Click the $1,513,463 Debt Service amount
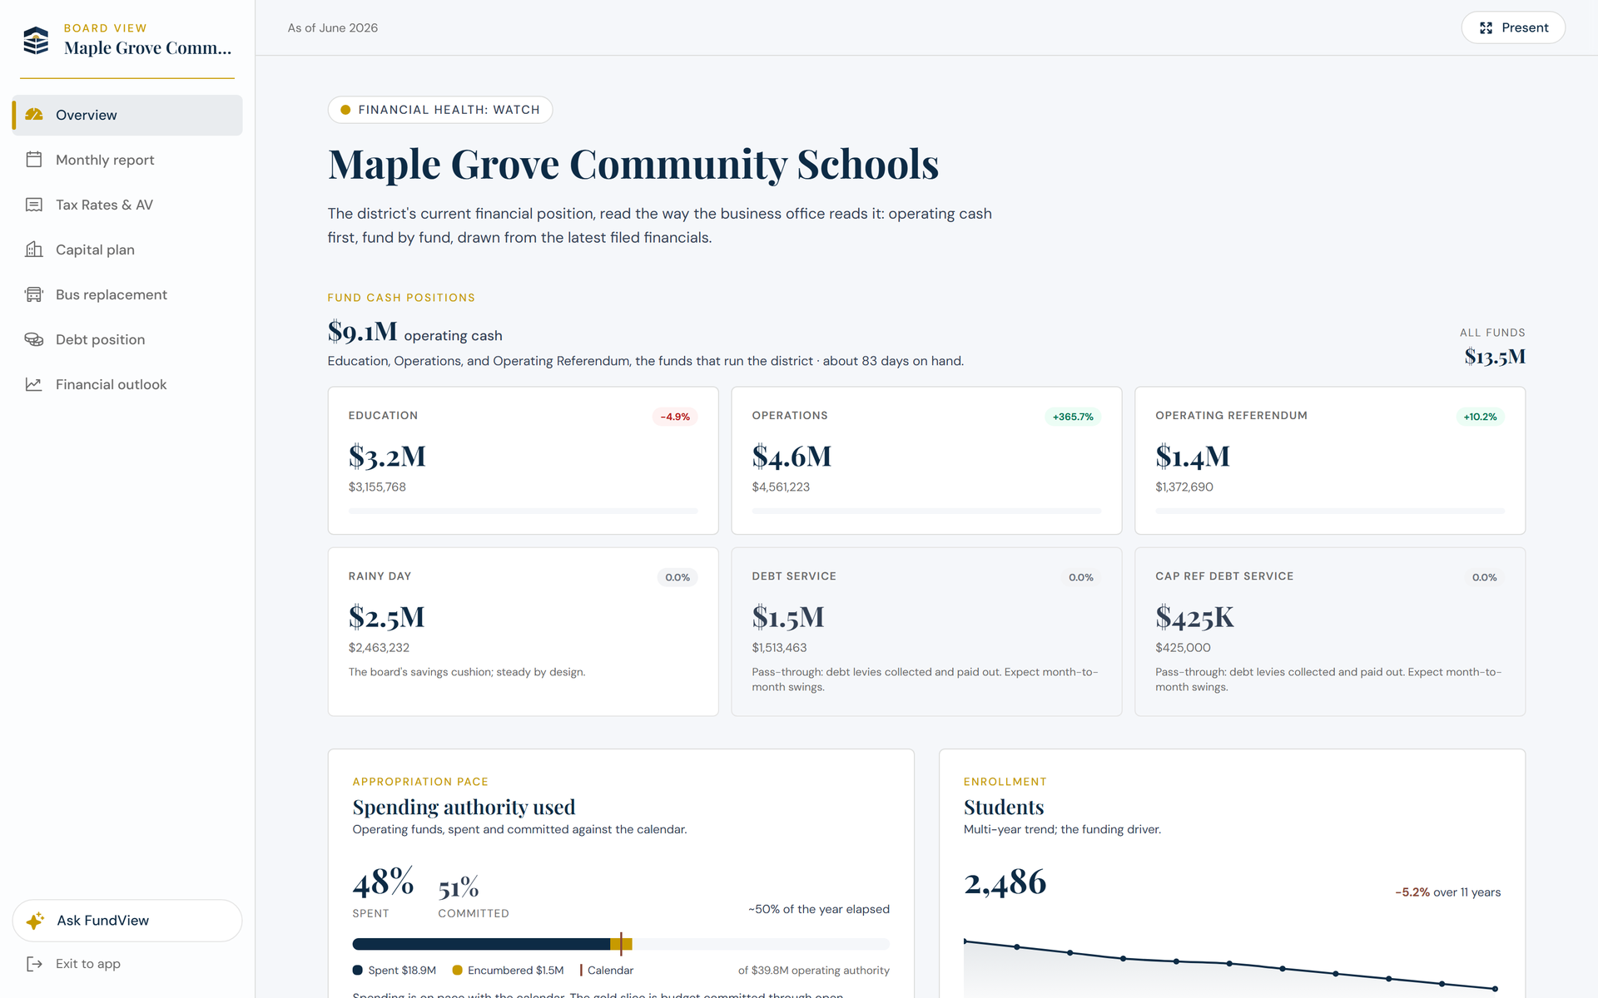 pyautogui.click(x=779, y=648)
